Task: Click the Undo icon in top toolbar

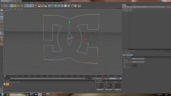Action: pos(2,6)
